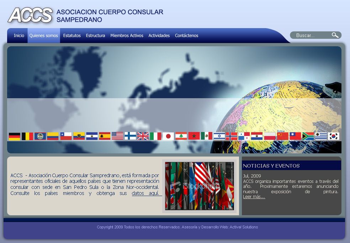The height and width of the screenshot is (243, 350).
Task: Choose the Chile flag
Action: [66, 136]
